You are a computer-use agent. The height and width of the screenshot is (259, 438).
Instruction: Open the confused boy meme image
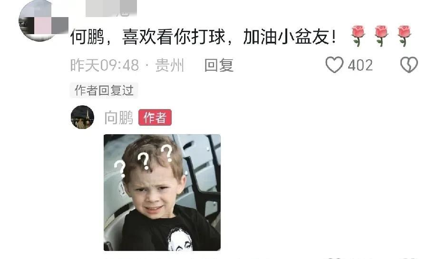pyautogui.click(x=162, y=193)
